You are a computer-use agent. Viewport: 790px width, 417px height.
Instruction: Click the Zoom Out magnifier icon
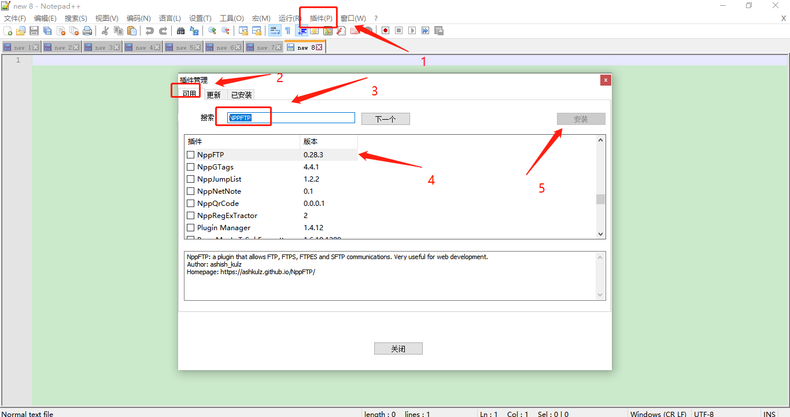[x=226, y=31]
